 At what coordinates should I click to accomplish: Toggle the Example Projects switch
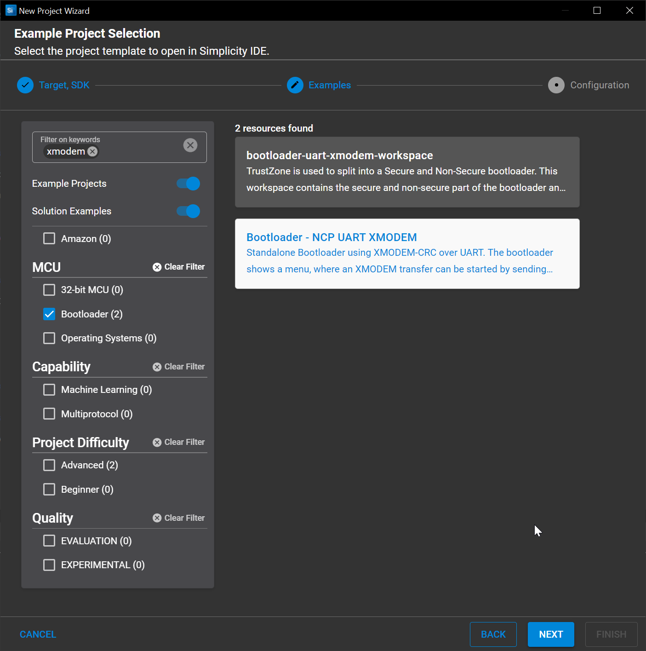tap(189, 184)
